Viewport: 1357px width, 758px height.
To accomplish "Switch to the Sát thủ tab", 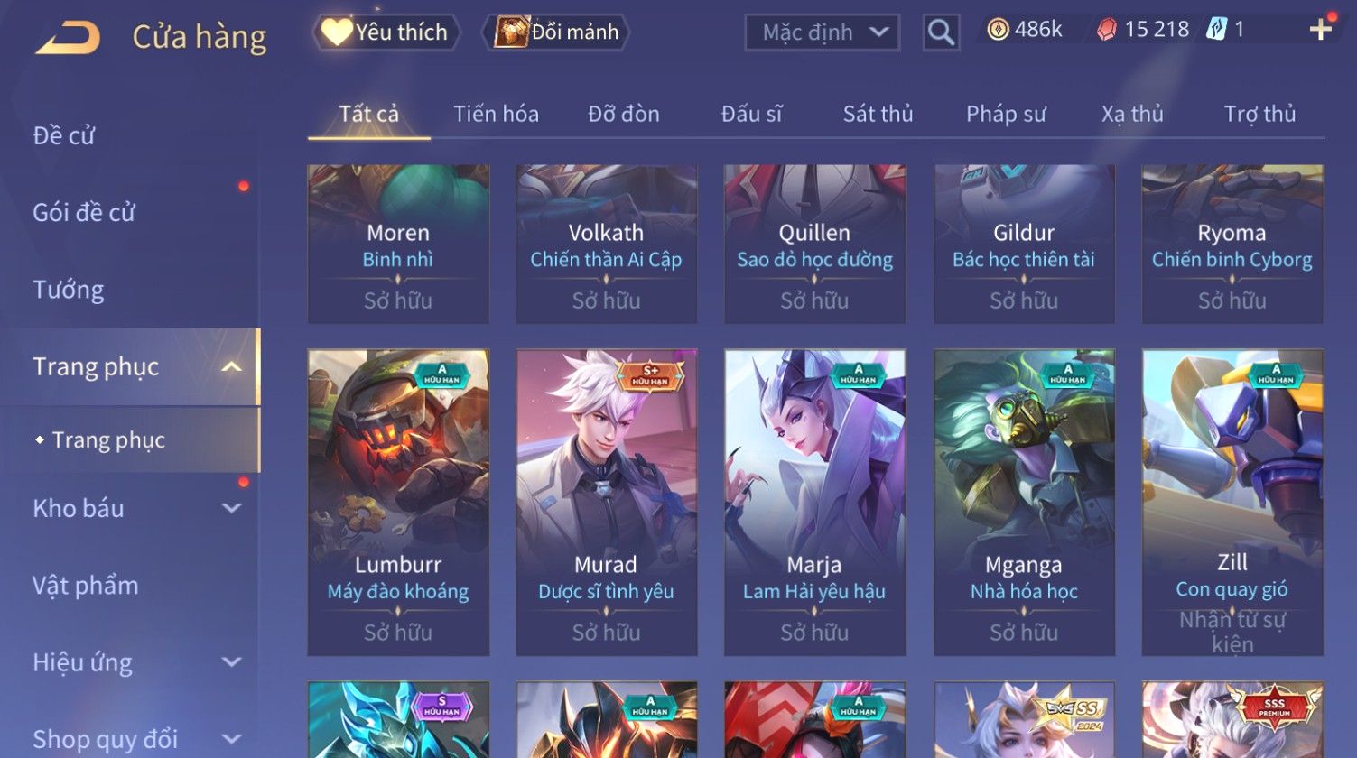I will (x=878, y=114).
